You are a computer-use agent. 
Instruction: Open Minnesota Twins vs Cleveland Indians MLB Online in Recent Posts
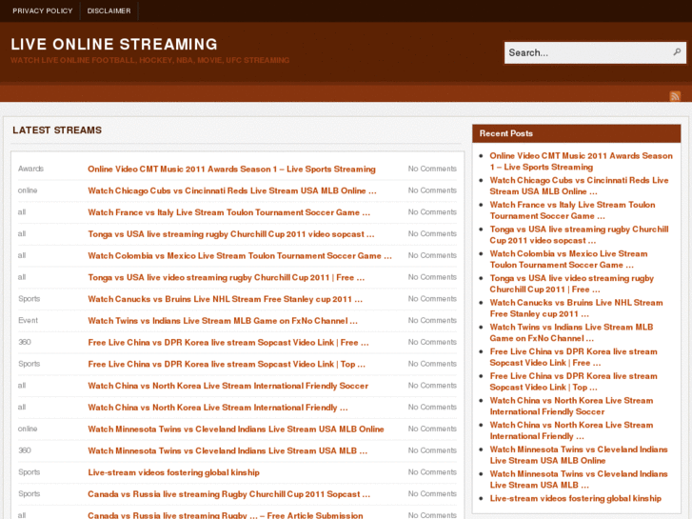coord(579,454)
